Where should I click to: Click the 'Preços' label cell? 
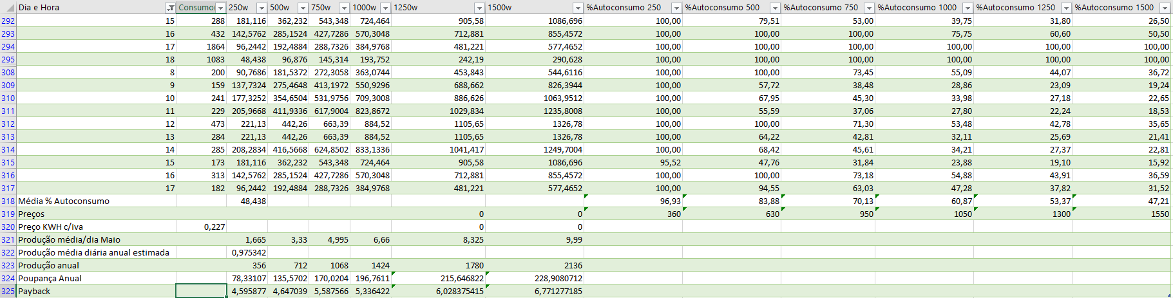tap(96, 214)
